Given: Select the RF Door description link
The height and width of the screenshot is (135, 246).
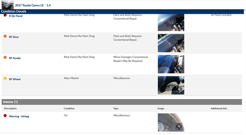Looking at the screenshot, I should pyautogui.click(x=14, y=37).
